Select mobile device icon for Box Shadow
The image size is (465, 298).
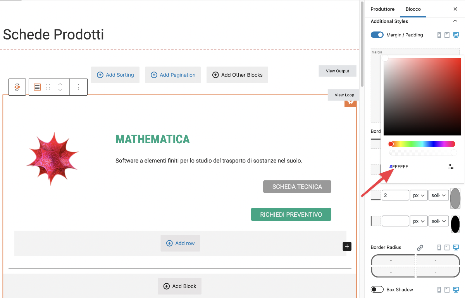click(439, 289)
